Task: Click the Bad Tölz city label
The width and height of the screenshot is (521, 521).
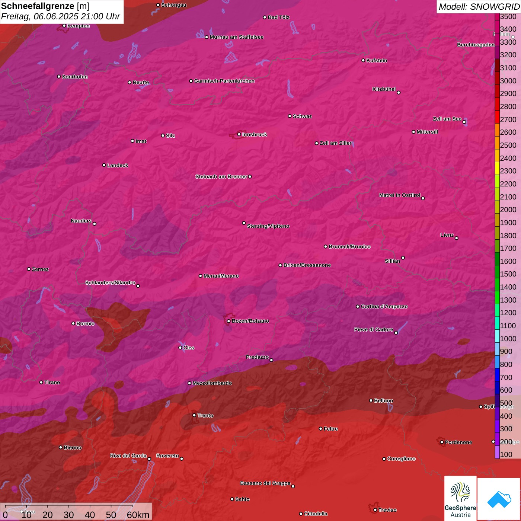Action: click(278, 17)
